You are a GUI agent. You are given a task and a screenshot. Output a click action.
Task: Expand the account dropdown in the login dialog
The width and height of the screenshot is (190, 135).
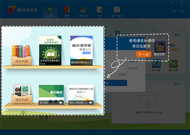[x=125, y=62]
